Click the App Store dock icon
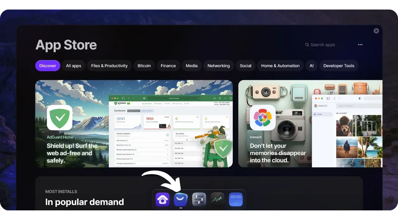Viewport: 398px width, 220px height. click(x=181, y=199)
